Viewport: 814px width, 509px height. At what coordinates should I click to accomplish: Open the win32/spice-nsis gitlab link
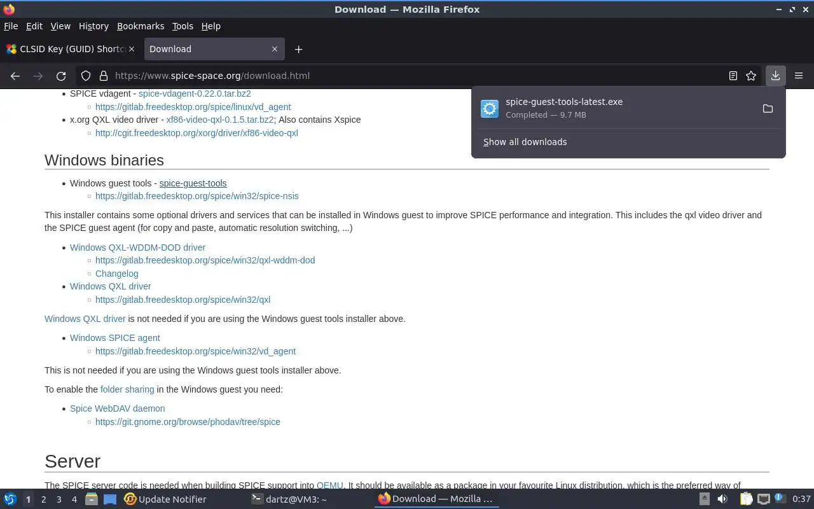pos(197,196)
